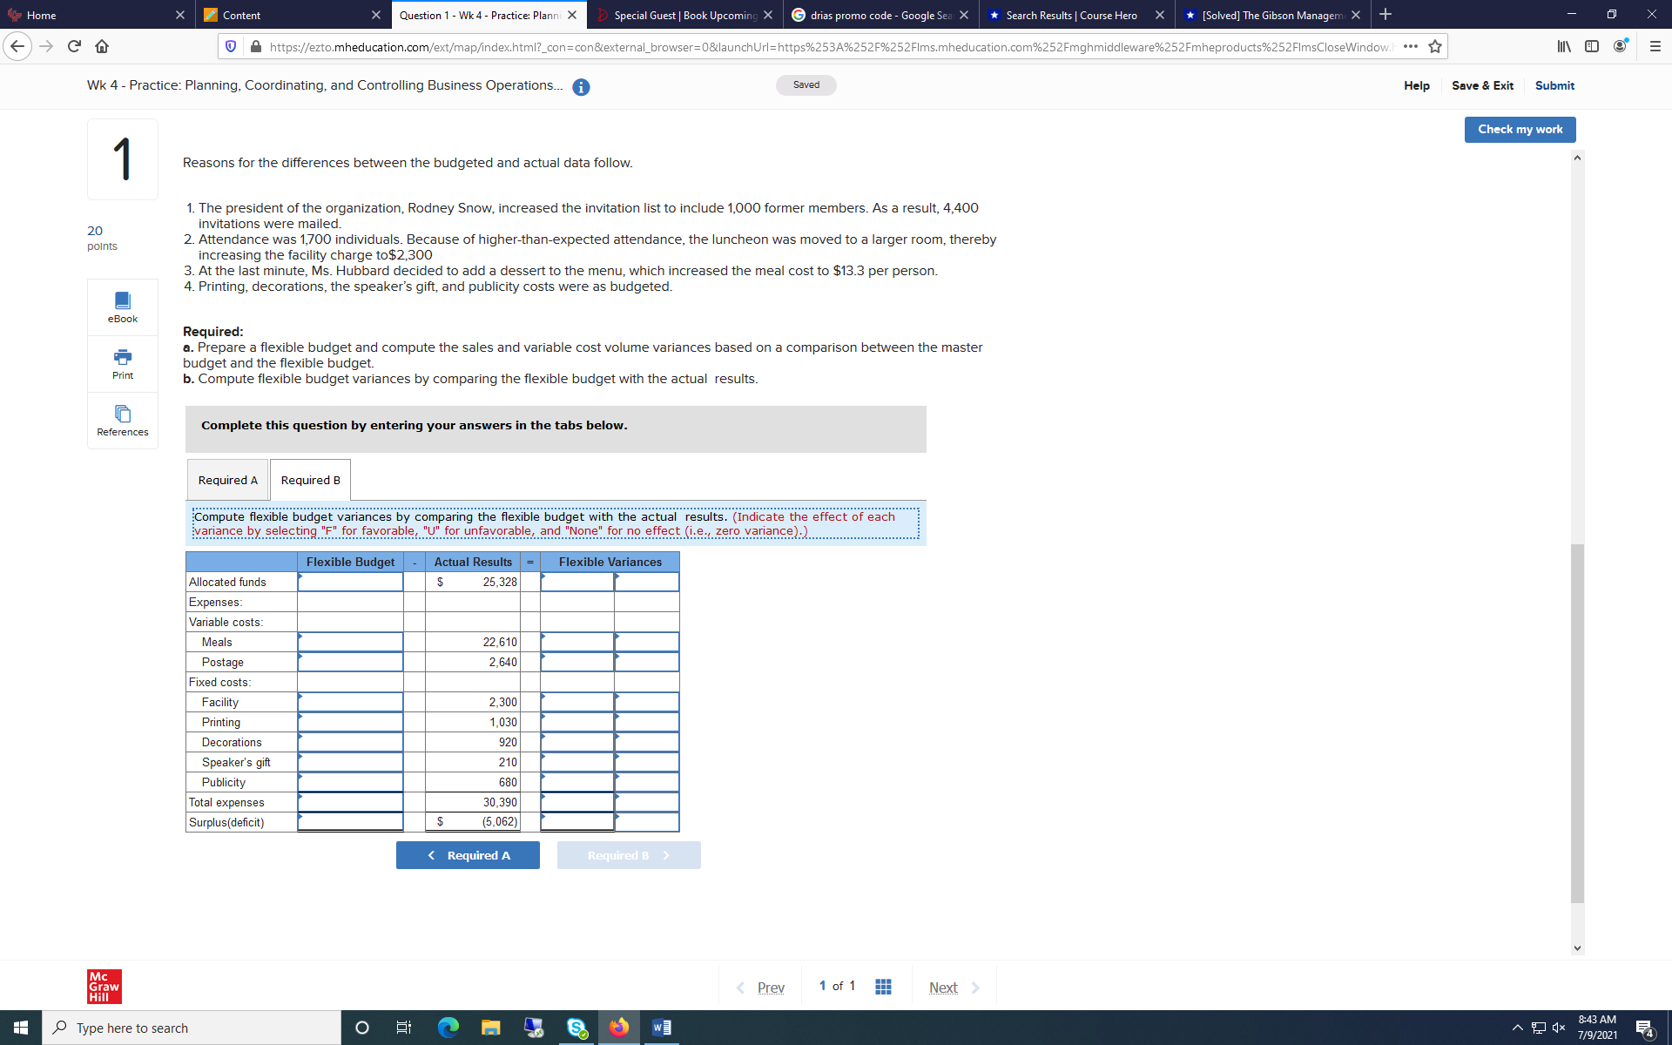Open Surplus(deficit) variance effect dropdown
The height and width of the screenshot is (1045, 1672).
coord(646,822)
